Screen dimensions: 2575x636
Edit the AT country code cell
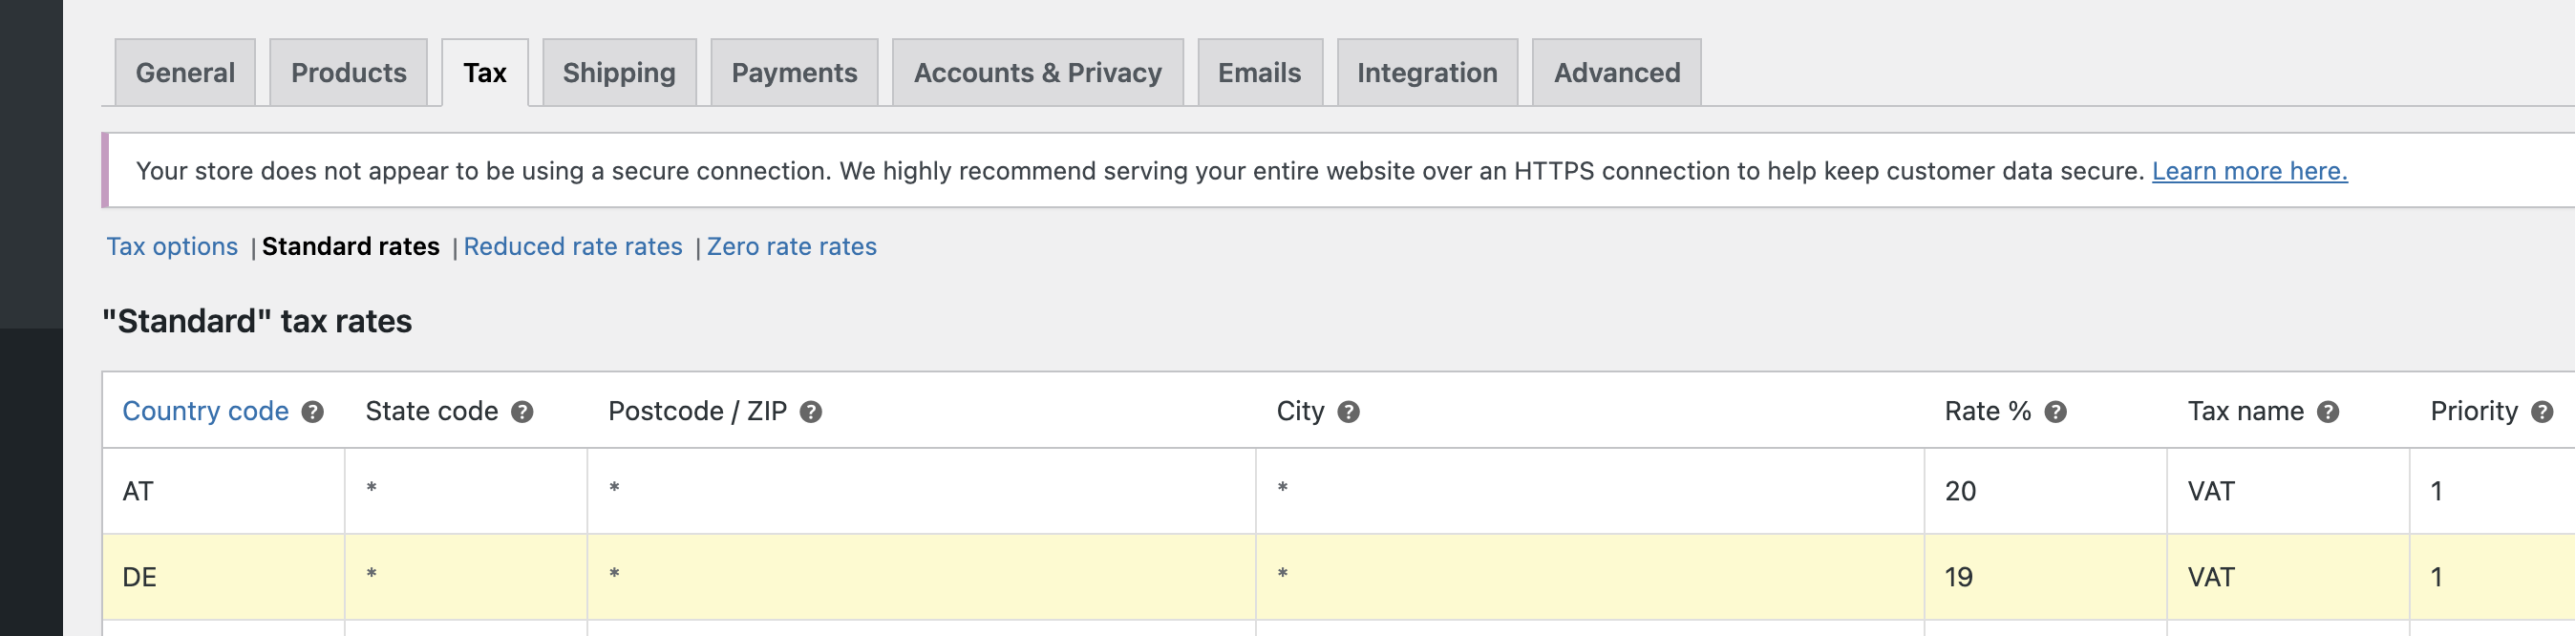223,491
